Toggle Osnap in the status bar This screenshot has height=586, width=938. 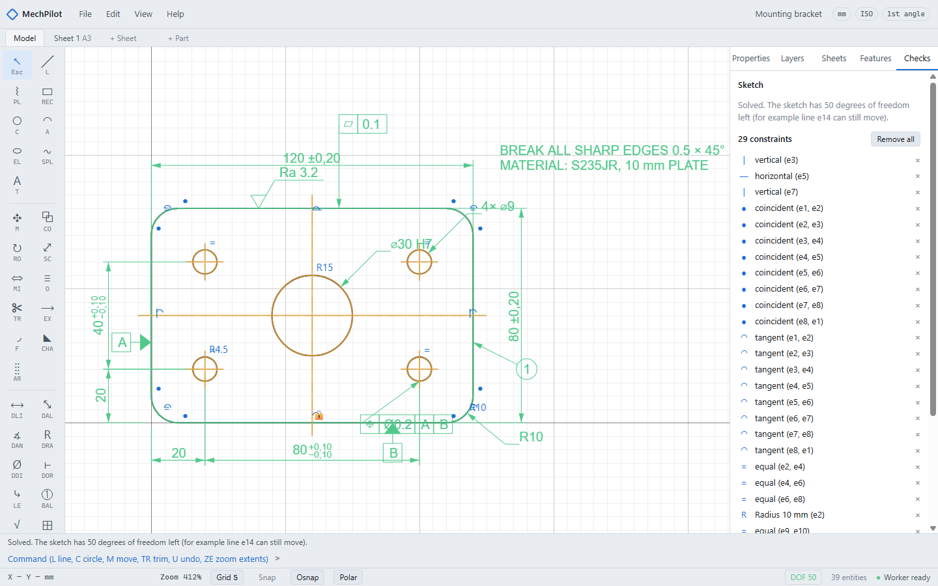tap(307, 578)
